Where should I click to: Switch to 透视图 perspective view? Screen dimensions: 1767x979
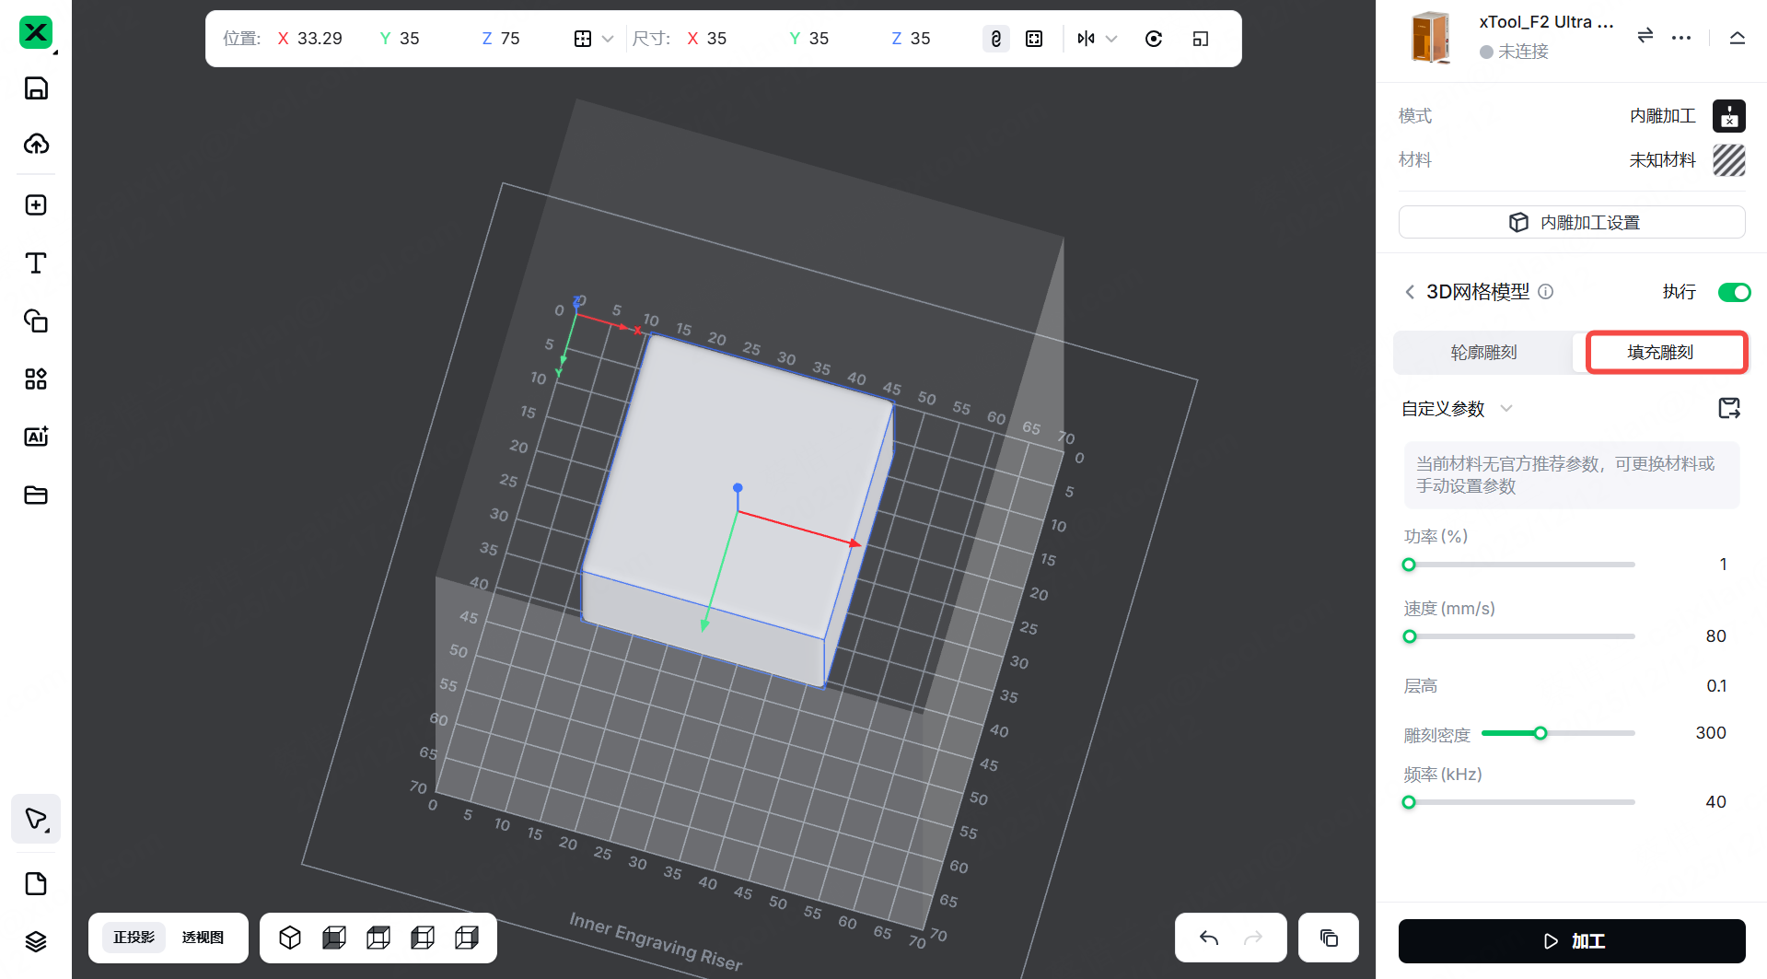pyautogui.click(x=203, y=938)
